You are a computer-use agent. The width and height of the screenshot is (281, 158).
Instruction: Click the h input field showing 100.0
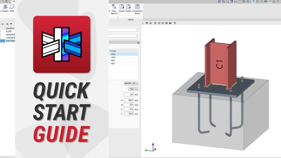click(x=128, y=114)
